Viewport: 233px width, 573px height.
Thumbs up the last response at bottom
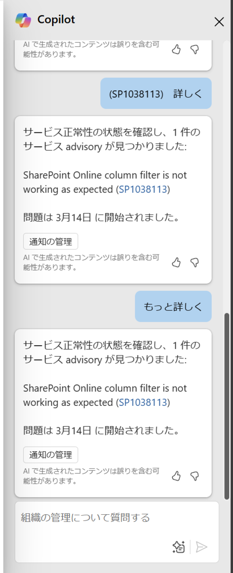pos(176,476)
